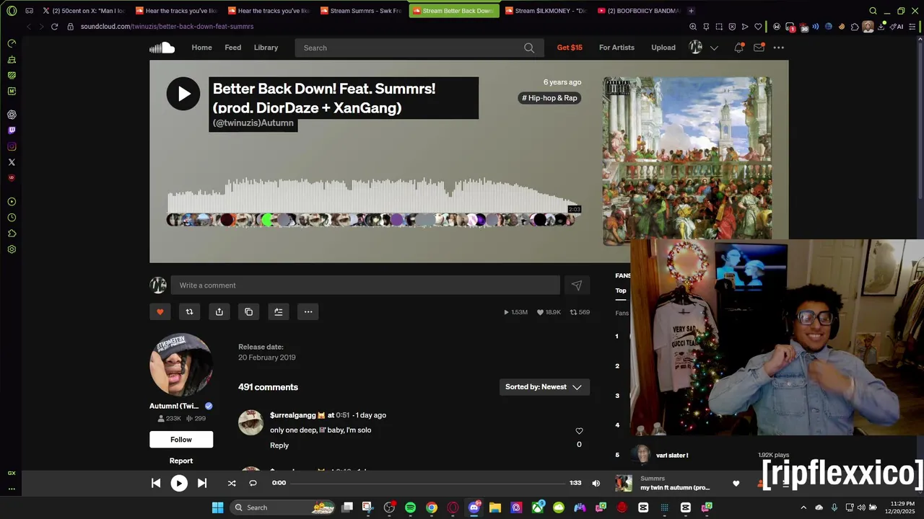Screen dimensions: 924x519
Task: Open Autumn!'s large profile picture
Action: click(181, 365)
